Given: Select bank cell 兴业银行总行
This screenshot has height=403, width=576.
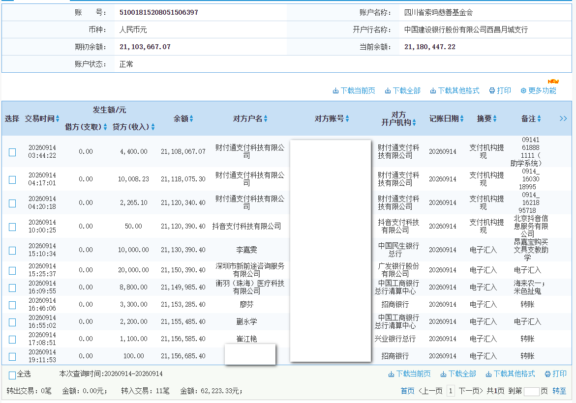Looking at the screenshot, I should 395,339.
